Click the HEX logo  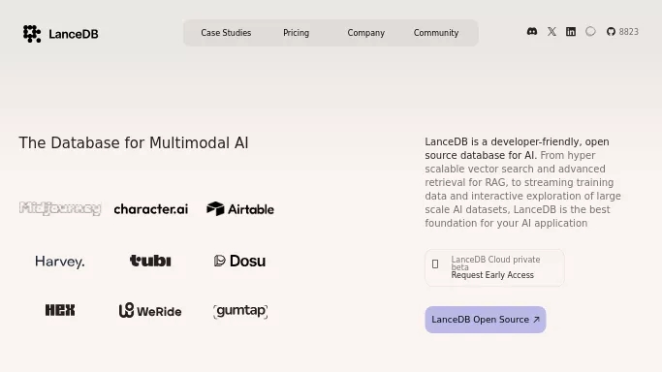coord(60,310)
